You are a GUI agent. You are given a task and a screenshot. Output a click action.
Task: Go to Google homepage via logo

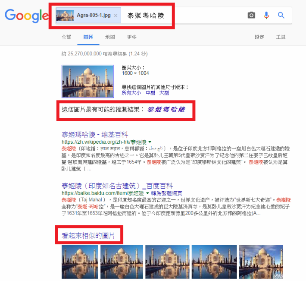click(x=27, y=16)
